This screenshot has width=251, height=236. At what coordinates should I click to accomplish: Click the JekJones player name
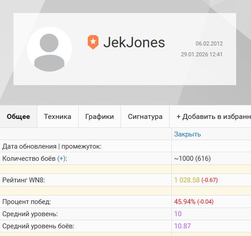coord(134,42)
